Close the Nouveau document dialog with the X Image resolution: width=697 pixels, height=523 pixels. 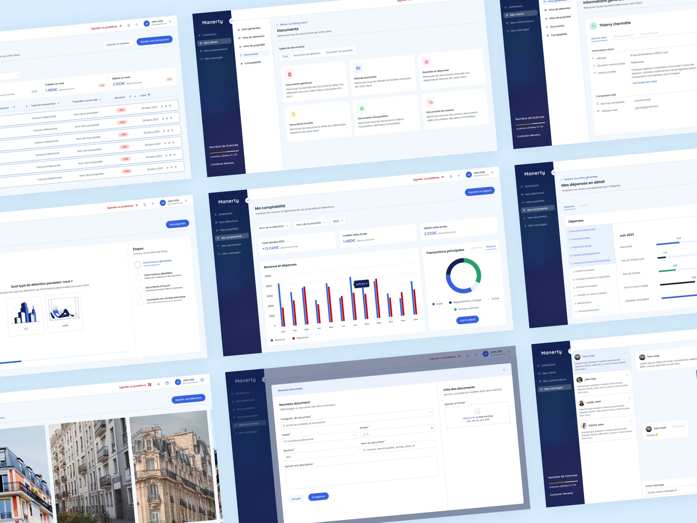pos(504,370)
